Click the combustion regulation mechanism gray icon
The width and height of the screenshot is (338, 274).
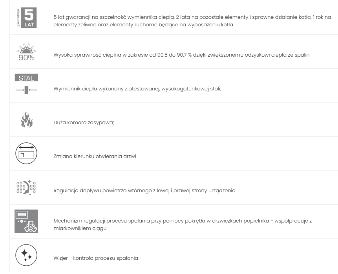point(27,221)
